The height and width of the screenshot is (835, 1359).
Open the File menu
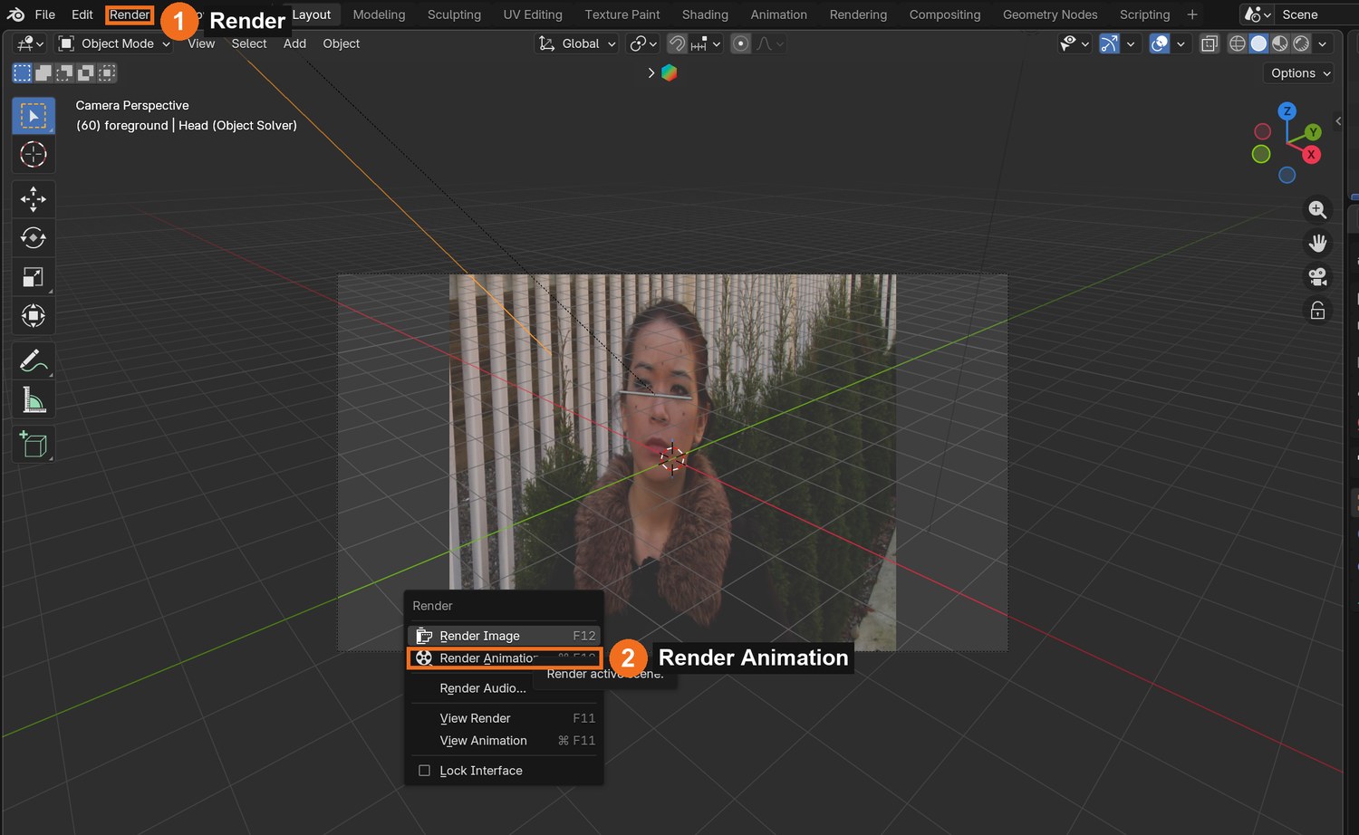point(44,14)
